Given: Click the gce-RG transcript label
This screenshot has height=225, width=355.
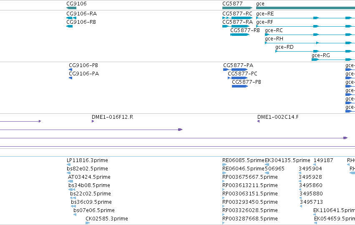Looking at the screenshot, I should pos(321,56).
